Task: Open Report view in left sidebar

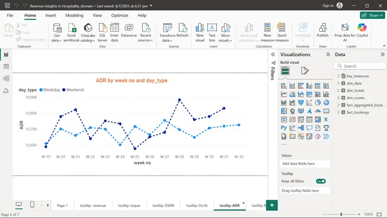Action: tap(6, 55)
